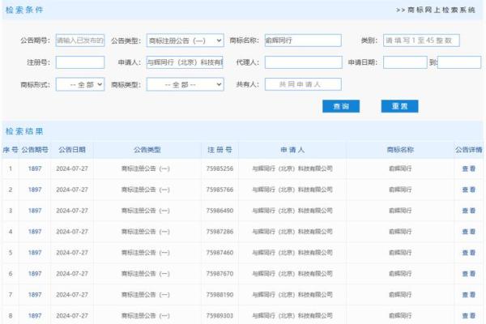The width and height of the screenshot is (486, 324).
Task: Open 查看 details for registration 75987670
Action: (469, 274)
